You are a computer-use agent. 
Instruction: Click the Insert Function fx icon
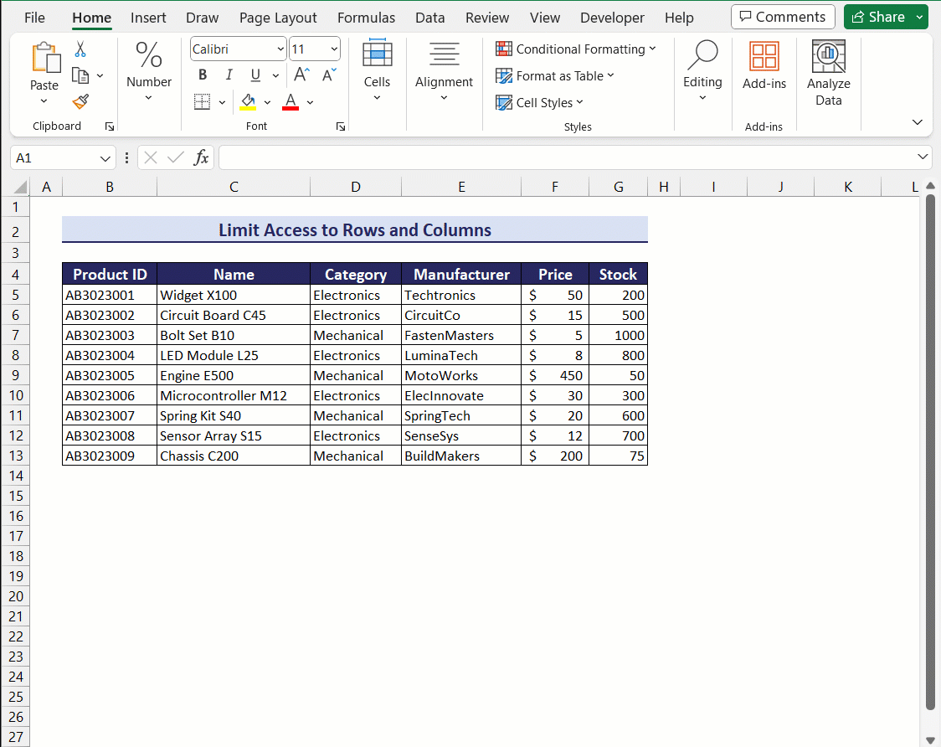pos(201,158)
